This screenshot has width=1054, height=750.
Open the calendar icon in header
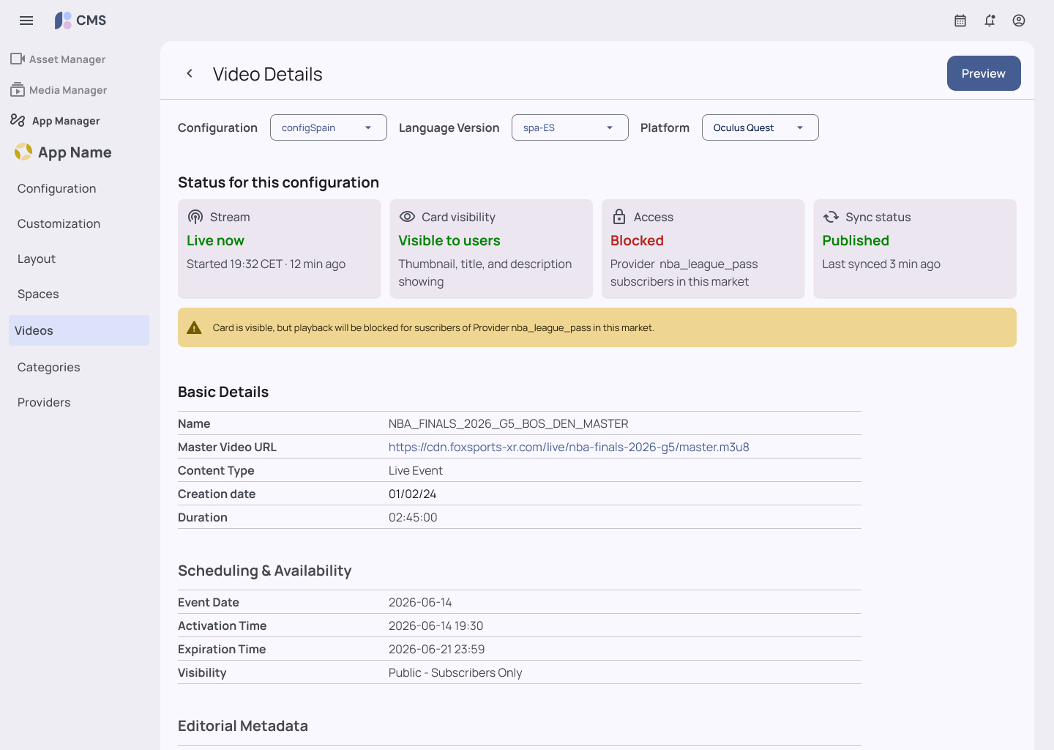(x=960, y=21)
